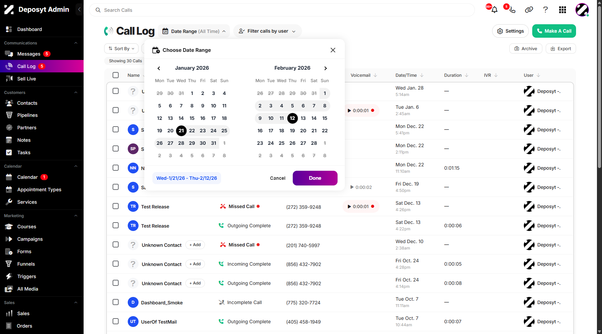Open Filter calls by user dropdown

(267, 31)
